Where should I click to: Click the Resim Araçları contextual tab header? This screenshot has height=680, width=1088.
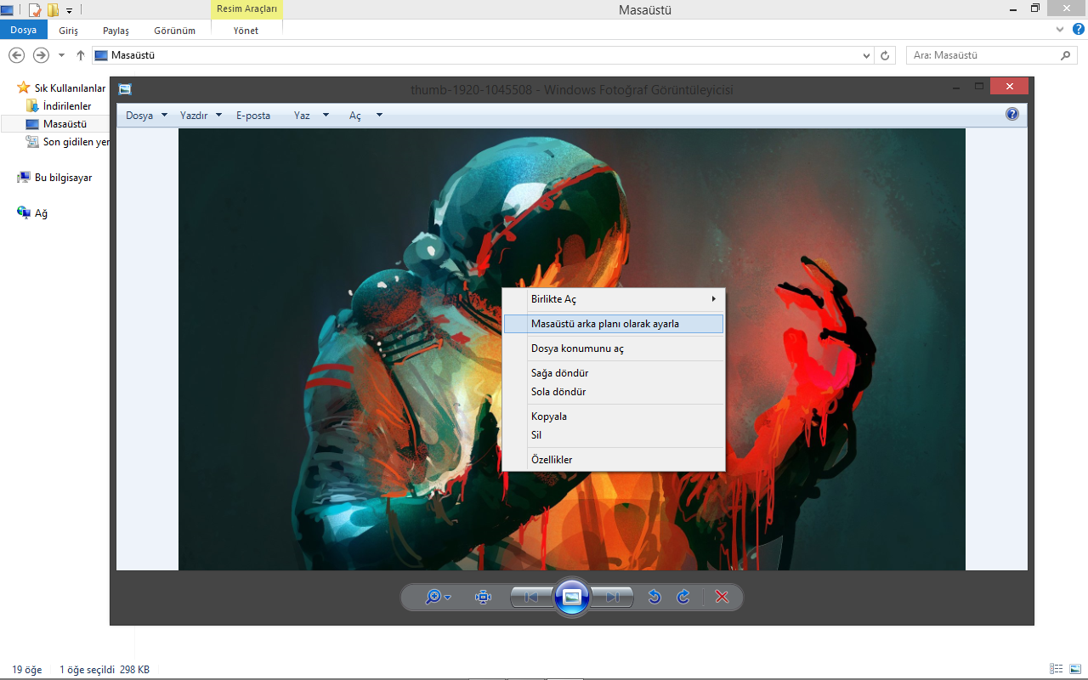tap(246, 8)
